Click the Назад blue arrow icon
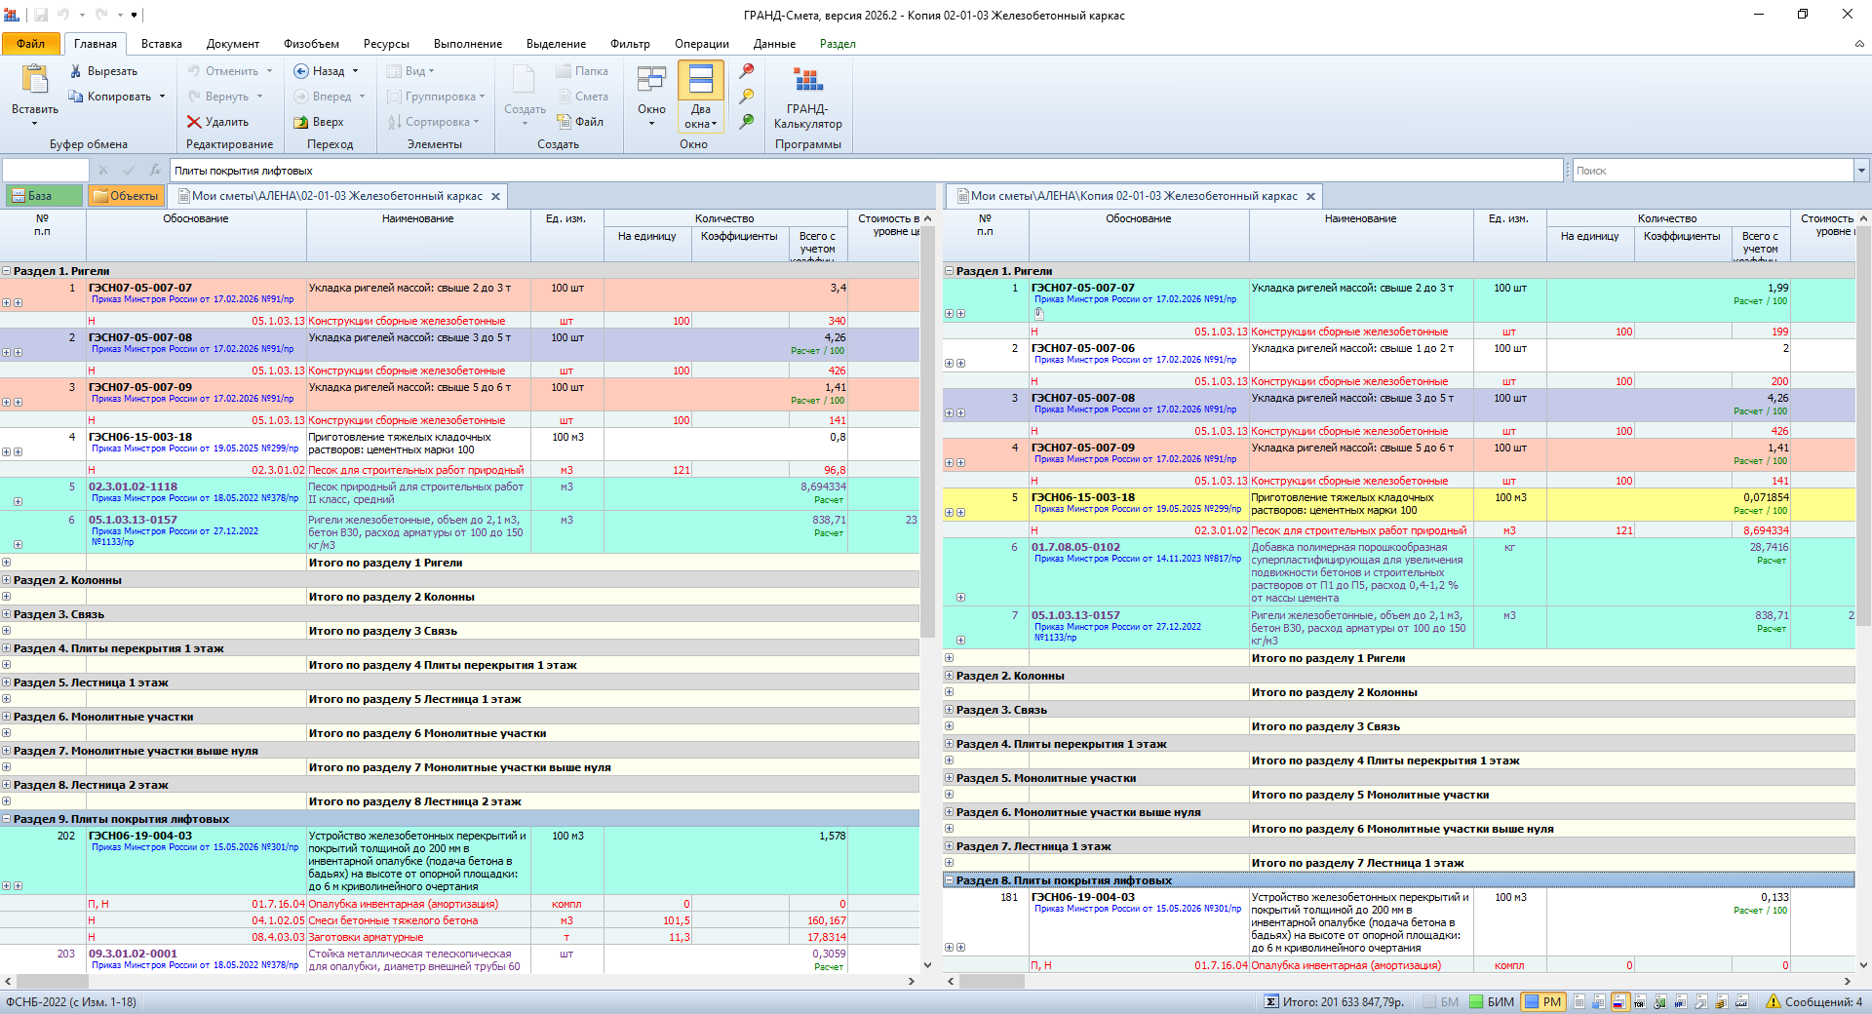The height and width of the screenshot is (1014, 1872). pos(301,71)
